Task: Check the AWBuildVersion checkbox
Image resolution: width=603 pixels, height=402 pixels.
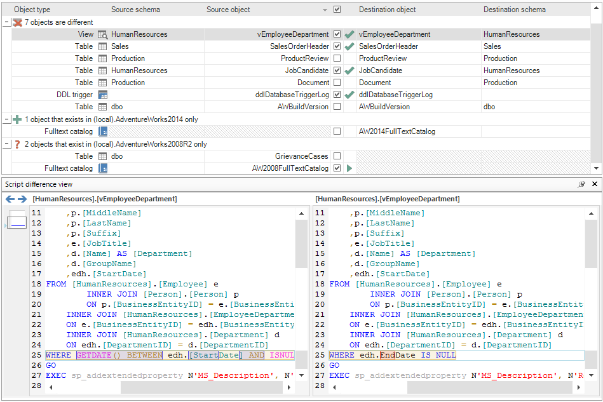Action: 337,107
